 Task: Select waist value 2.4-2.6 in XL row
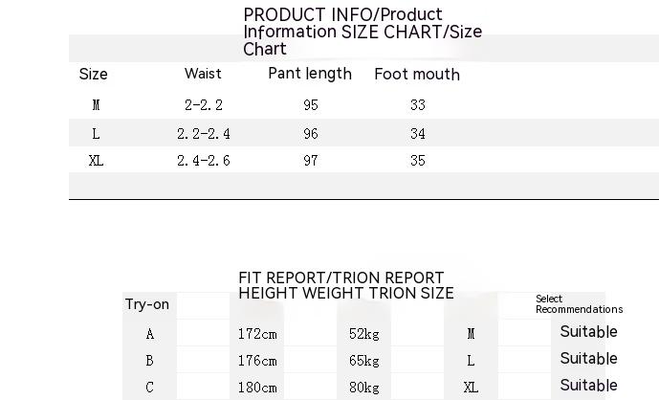click(204, 161)
